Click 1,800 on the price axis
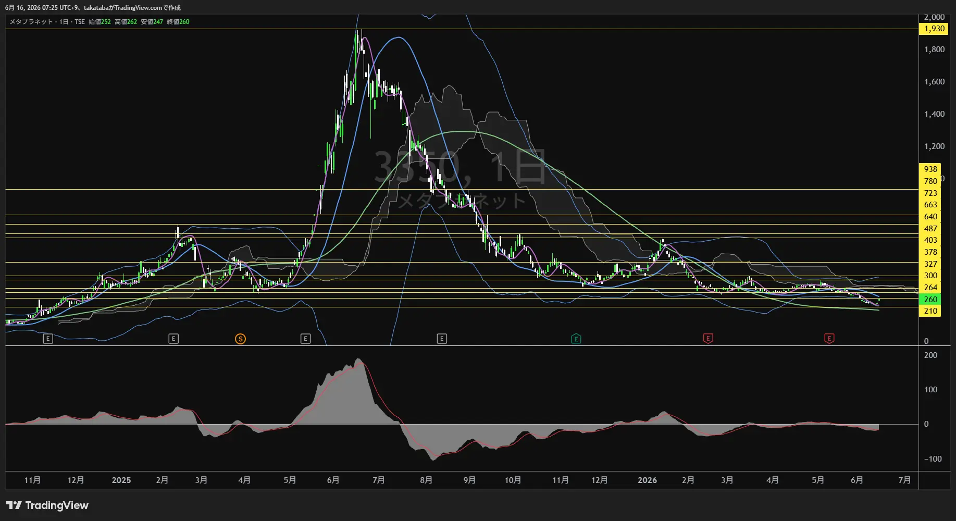956x521 pixels. 934,49
